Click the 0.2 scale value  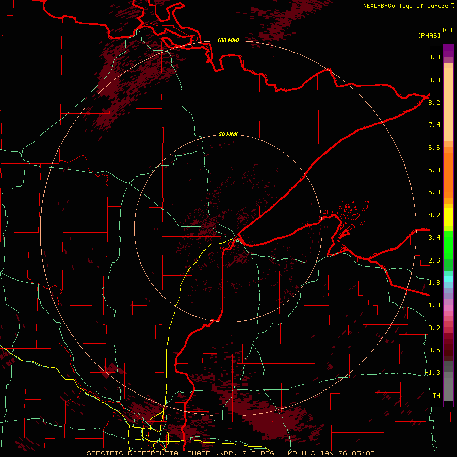434,328
